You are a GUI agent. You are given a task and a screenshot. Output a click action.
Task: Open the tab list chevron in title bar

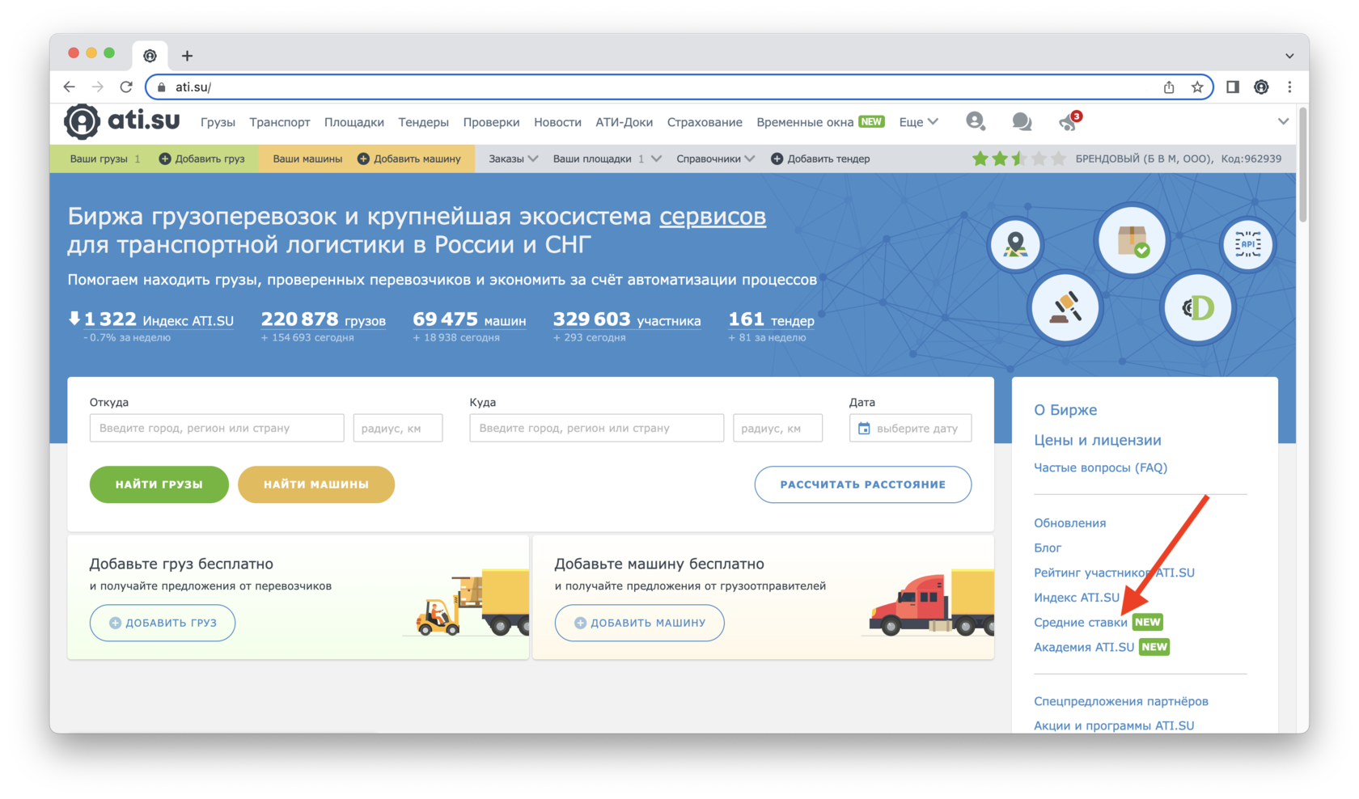pos(1289,56)
